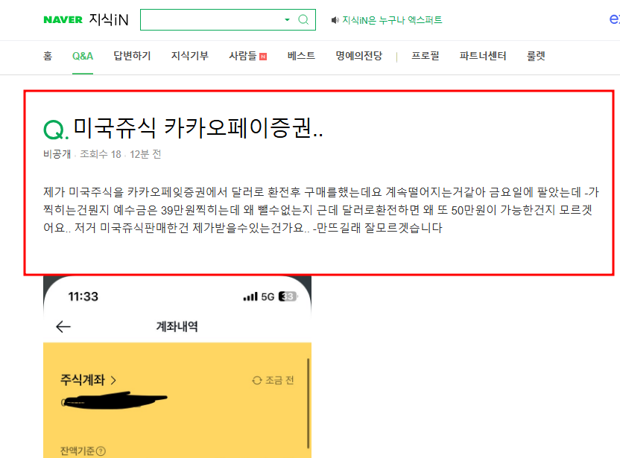Click the 잔액기준 help question icon

tap(101, 451)
